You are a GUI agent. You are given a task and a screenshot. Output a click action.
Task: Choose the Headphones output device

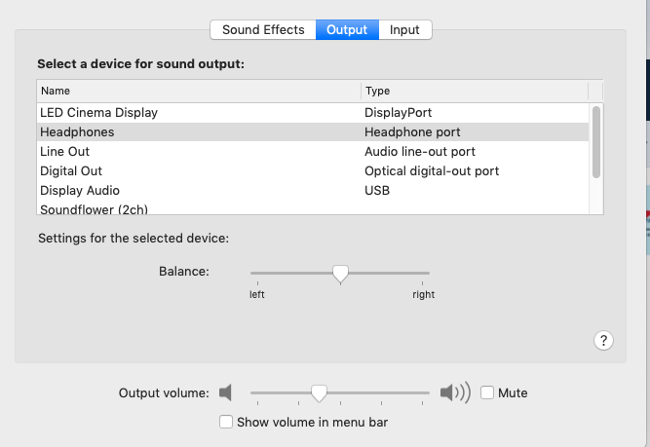point(77,132)
